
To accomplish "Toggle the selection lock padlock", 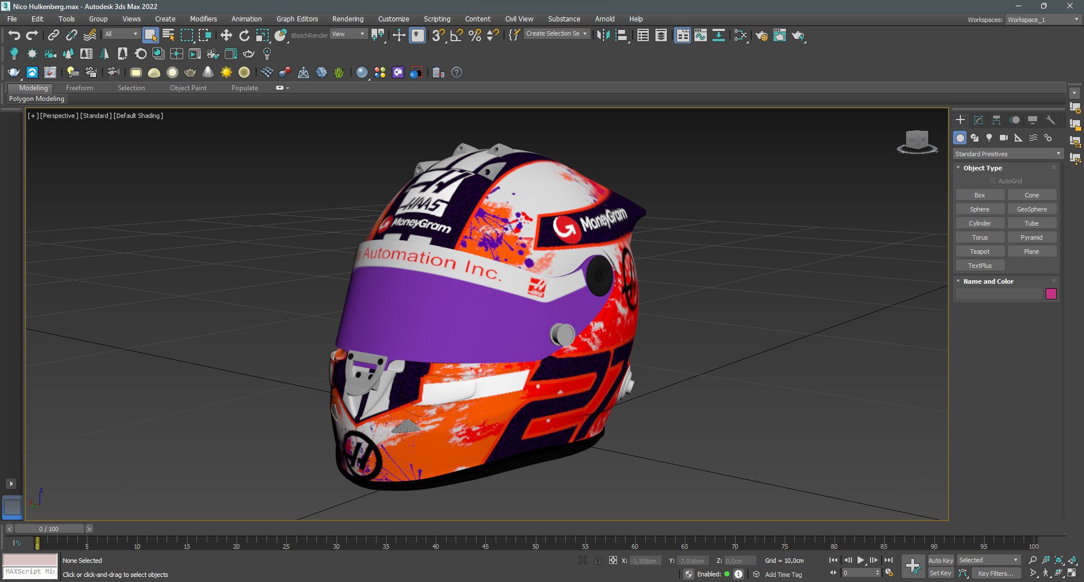I will 597,560.
